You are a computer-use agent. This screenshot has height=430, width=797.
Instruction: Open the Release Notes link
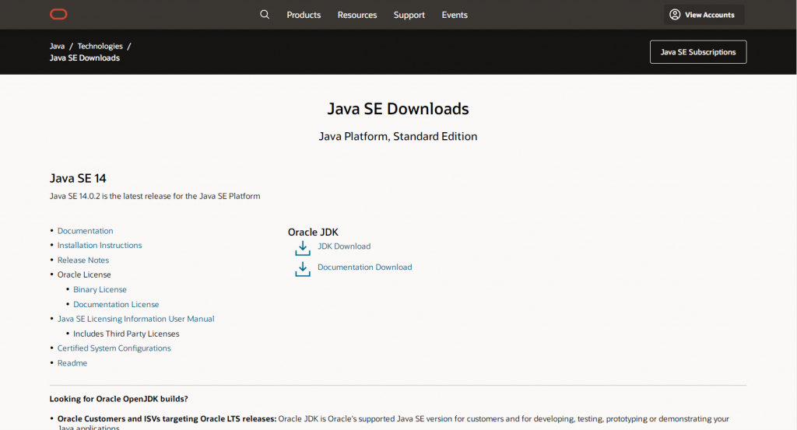pyautogui.click(x=83, y=260)
